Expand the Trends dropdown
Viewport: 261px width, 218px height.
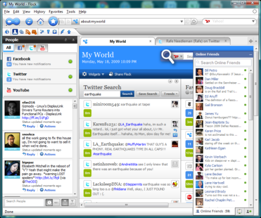(x=170, y=94)
